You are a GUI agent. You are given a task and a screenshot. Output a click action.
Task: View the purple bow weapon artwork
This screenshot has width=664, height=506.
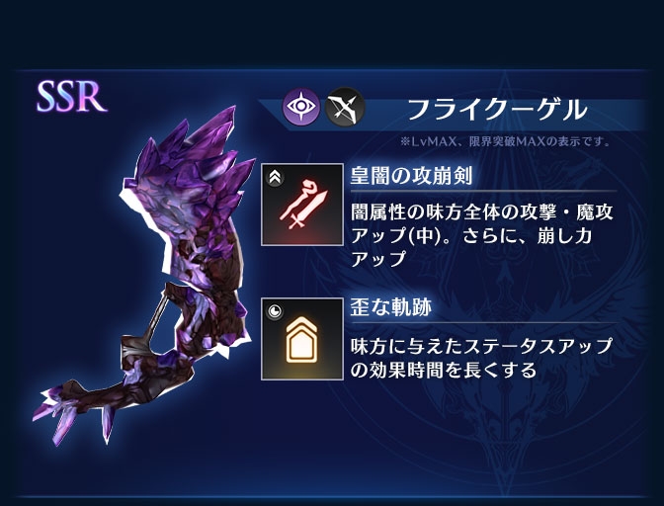[x=146, y=275]
